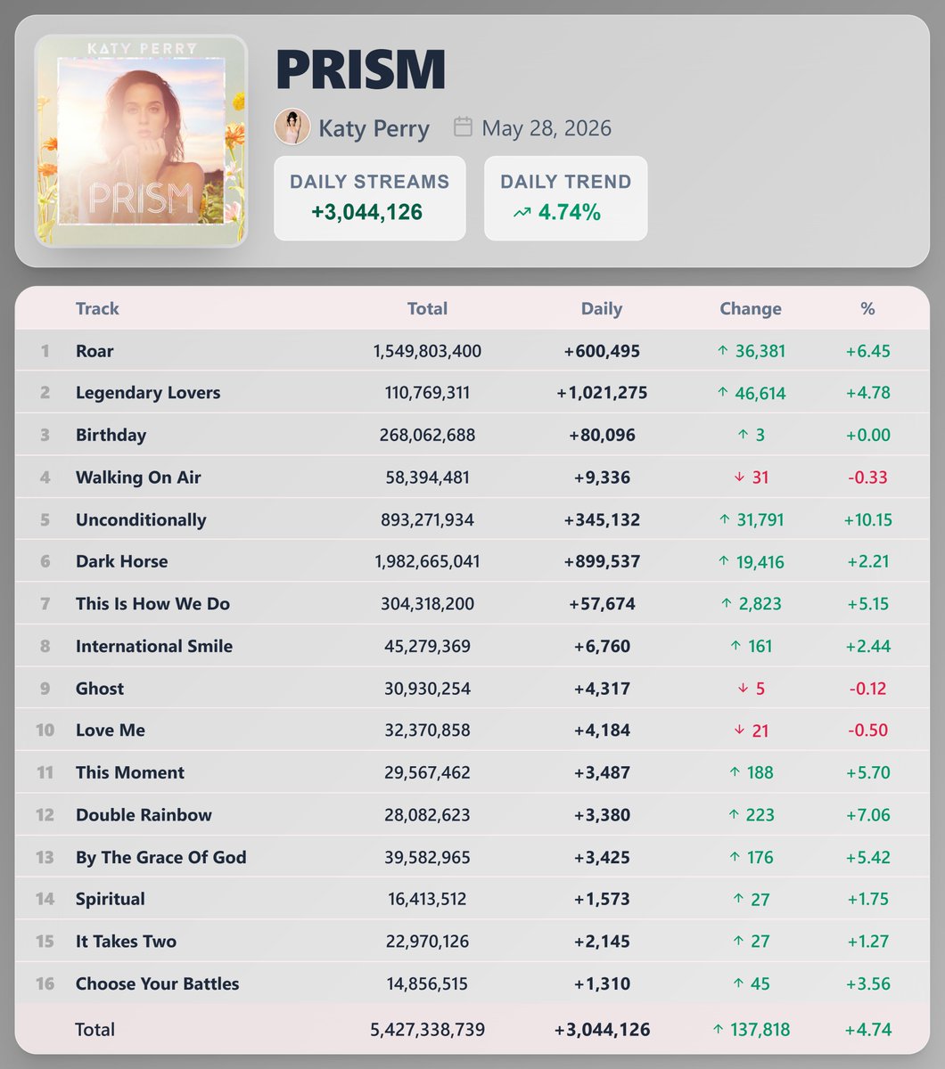This screenshot has height=1069, width=945.
Task: Click the Katy Perry artist avatar
Action: [x=292, y=127]
